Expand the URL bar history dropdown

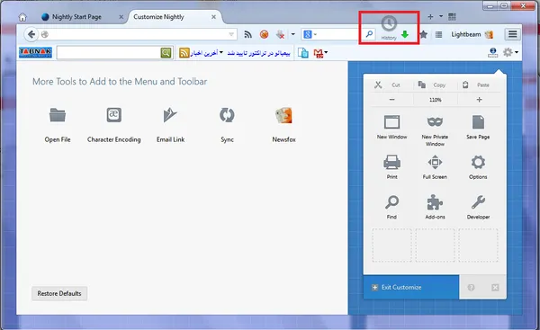pos(231,34)
